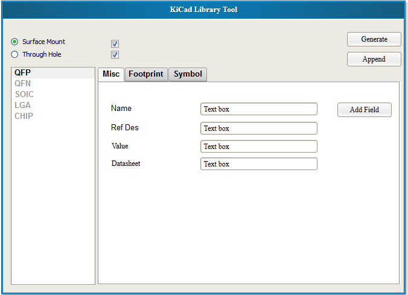The width and height of the screenshot is (408, 295).
Task: Open the Symbol tab
Action: click(188, 74)
